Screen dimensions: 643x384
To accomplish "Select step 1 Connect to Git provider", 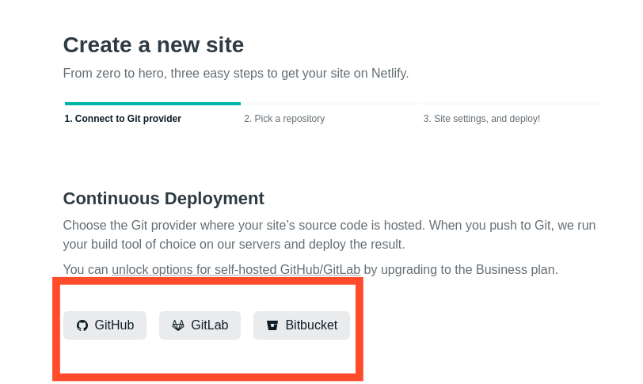I will (123, 119).
